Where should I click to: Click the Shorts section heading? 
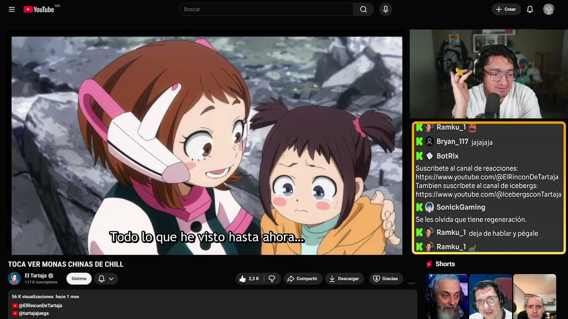(x=445, y=264)
